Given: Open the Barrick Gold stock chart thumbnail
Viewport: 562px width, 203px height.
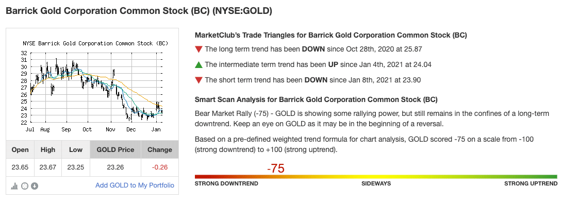Looking at the screenshot, I should point(92,85).
